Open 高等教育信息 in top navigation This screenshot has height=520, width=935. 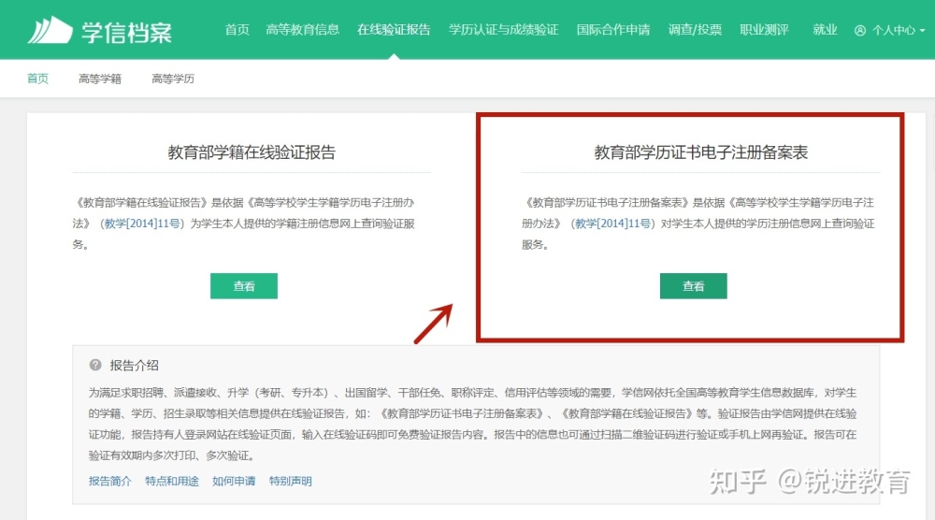click(302, 30)
